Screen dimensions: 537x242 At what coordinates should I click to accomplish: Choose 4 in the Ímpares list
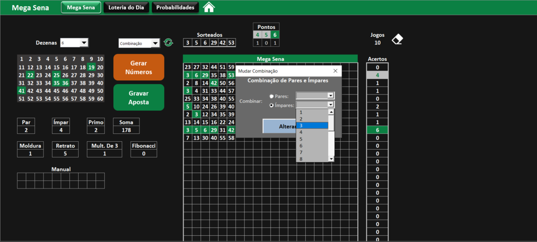312,132
